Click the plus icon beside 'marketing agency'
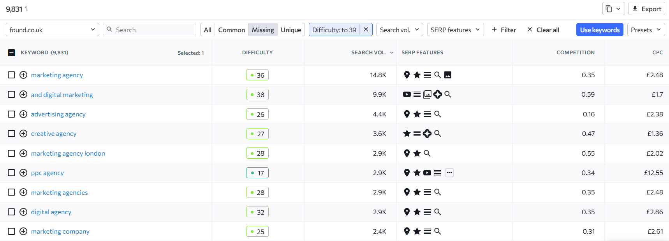The height and width of the screenshot is (241, 669). pos(23,75)
